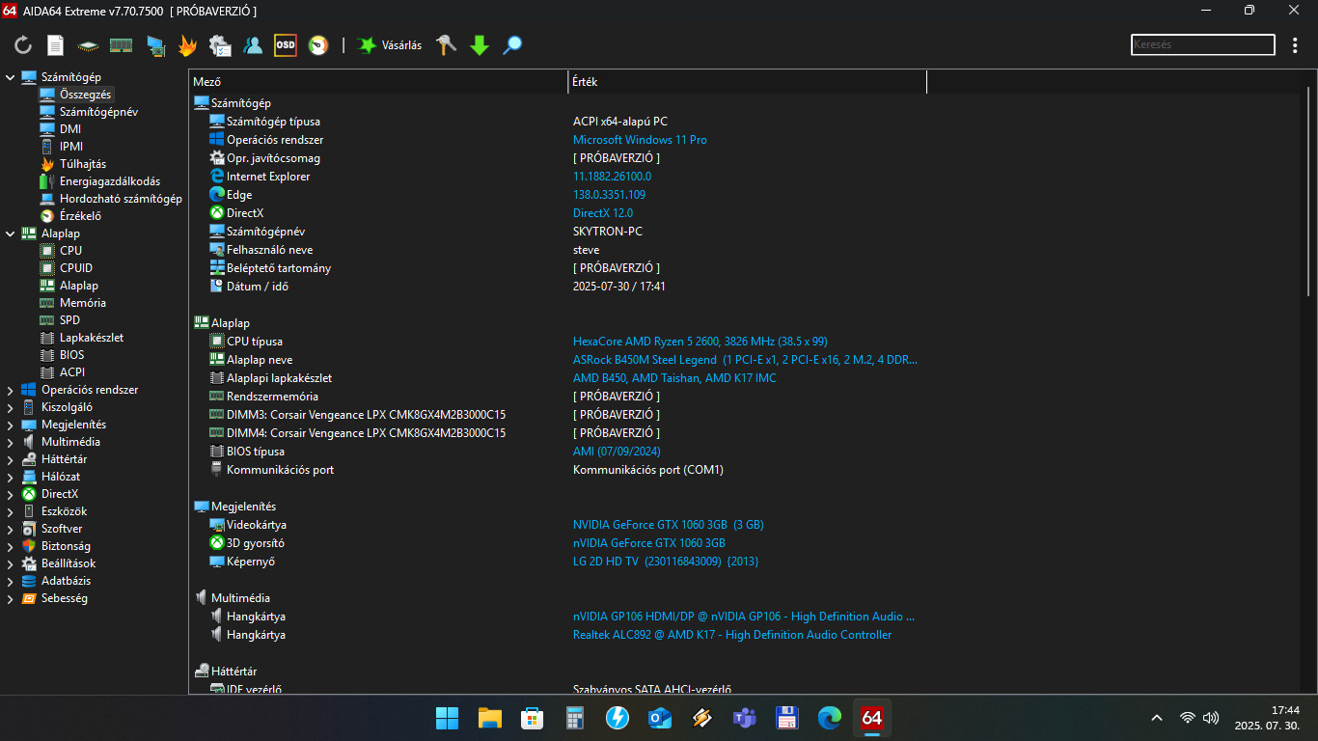Select Eszközök in the tree

64,511
